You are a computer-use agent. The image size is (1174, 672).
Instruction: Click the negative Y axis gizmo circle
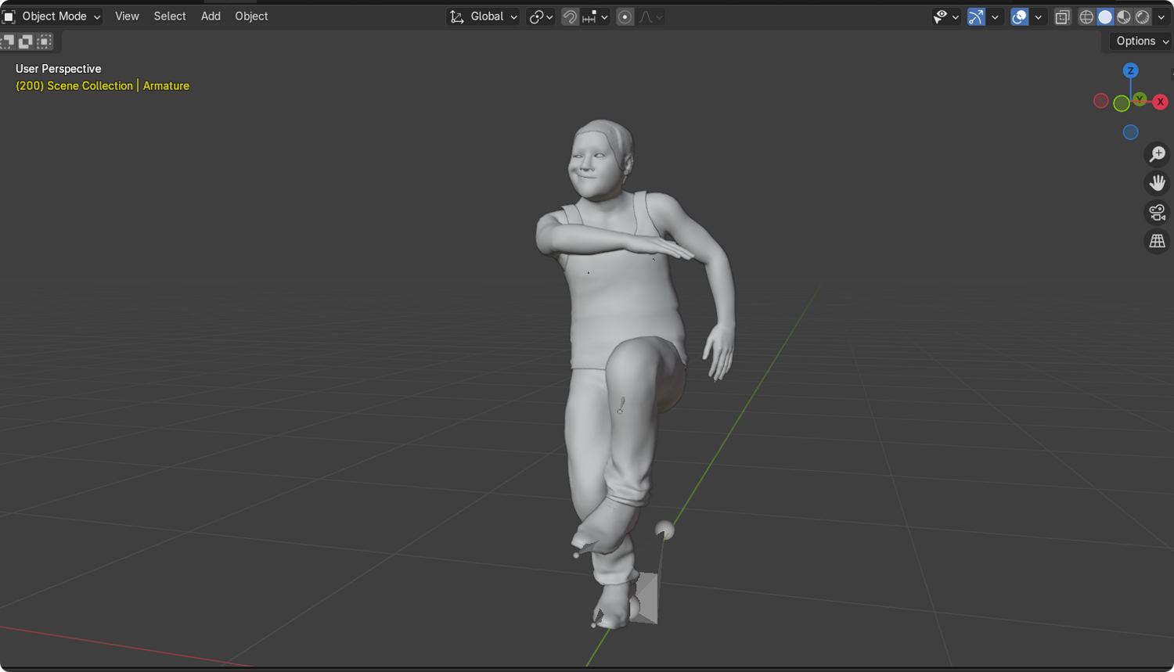point(1122,103)
